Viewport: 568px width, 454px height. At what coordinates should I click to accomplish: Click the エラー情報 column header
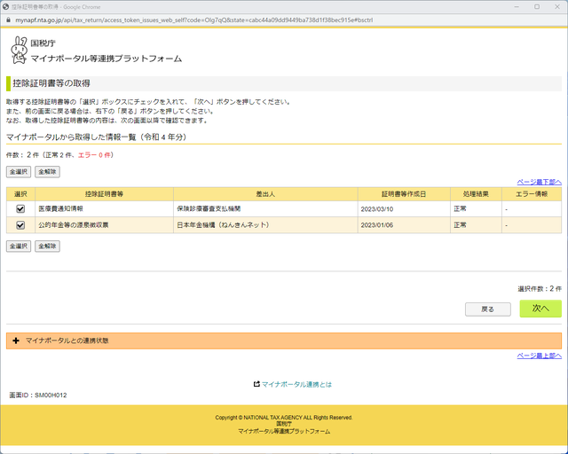pyautogui.click(x=532, y=194)
